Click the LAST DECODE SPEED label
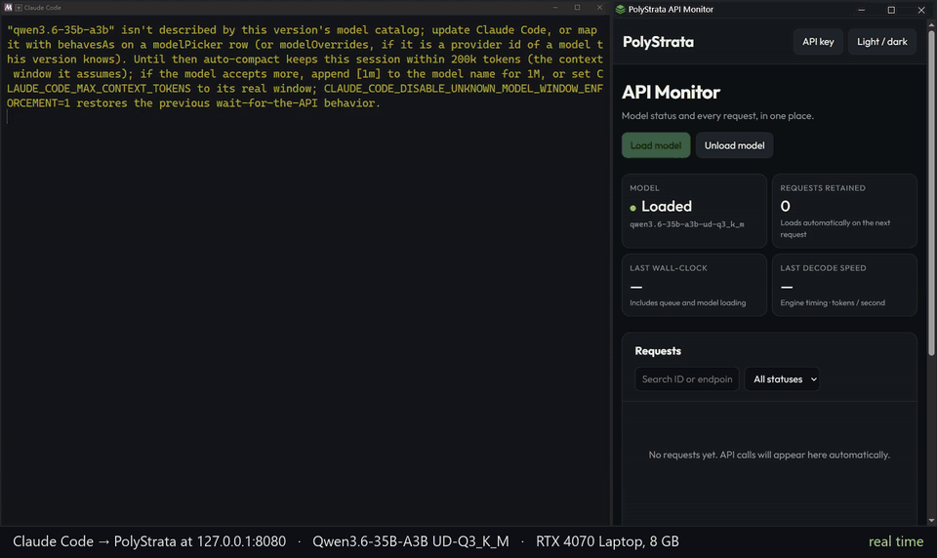 [x=823, y=267]
